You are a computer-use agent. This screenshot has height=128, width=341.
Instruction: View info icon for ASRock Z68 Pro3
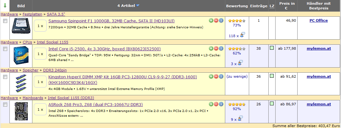point(221,104)
